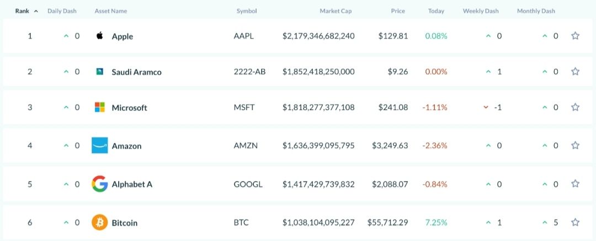Star the Bitcoin row as favorite
Screen dimensions: 596x241
575,222
